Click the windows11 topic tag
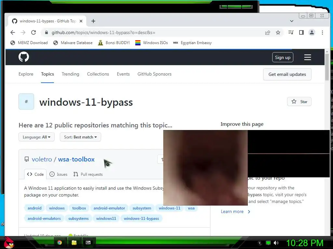This screenshot has width=333, height=249. tap(106, 219)
